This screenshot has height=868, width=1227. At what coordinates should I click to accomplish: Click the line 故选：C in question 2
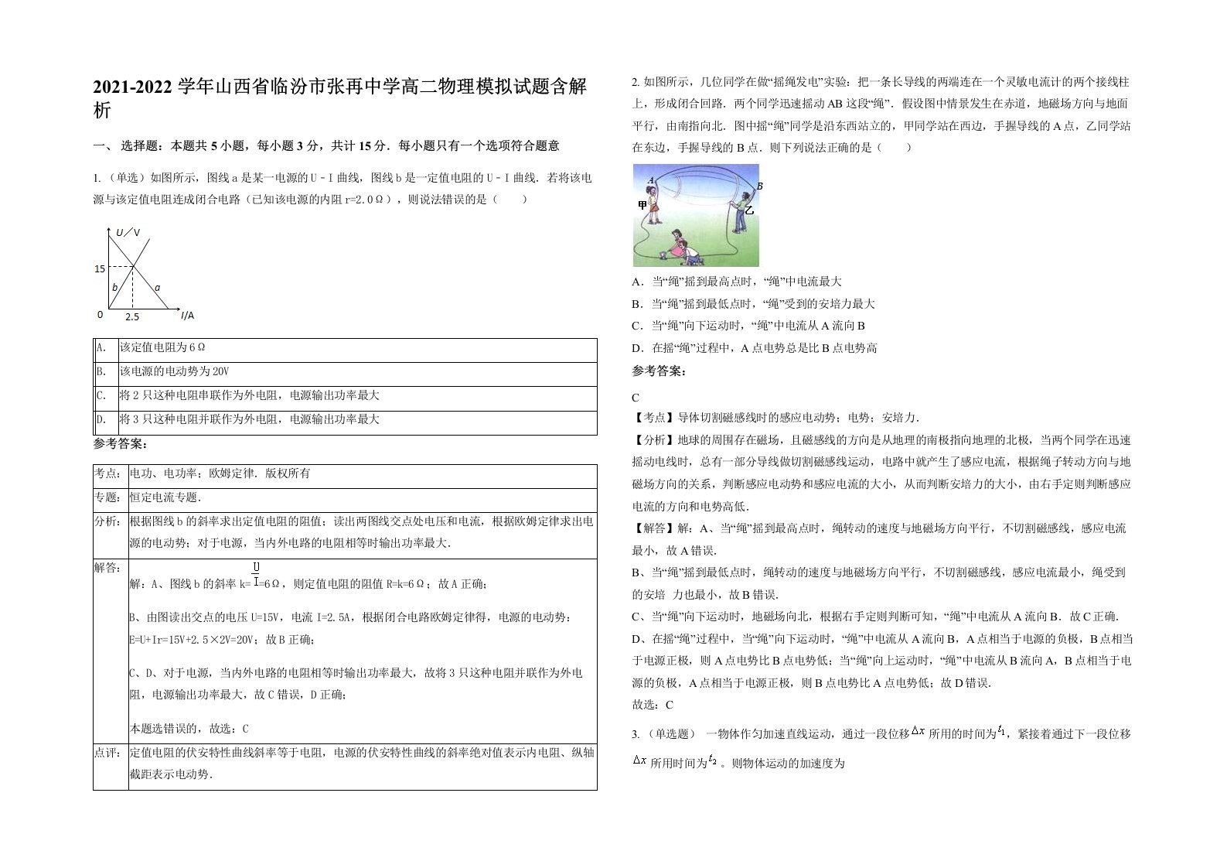pos(653,705)
